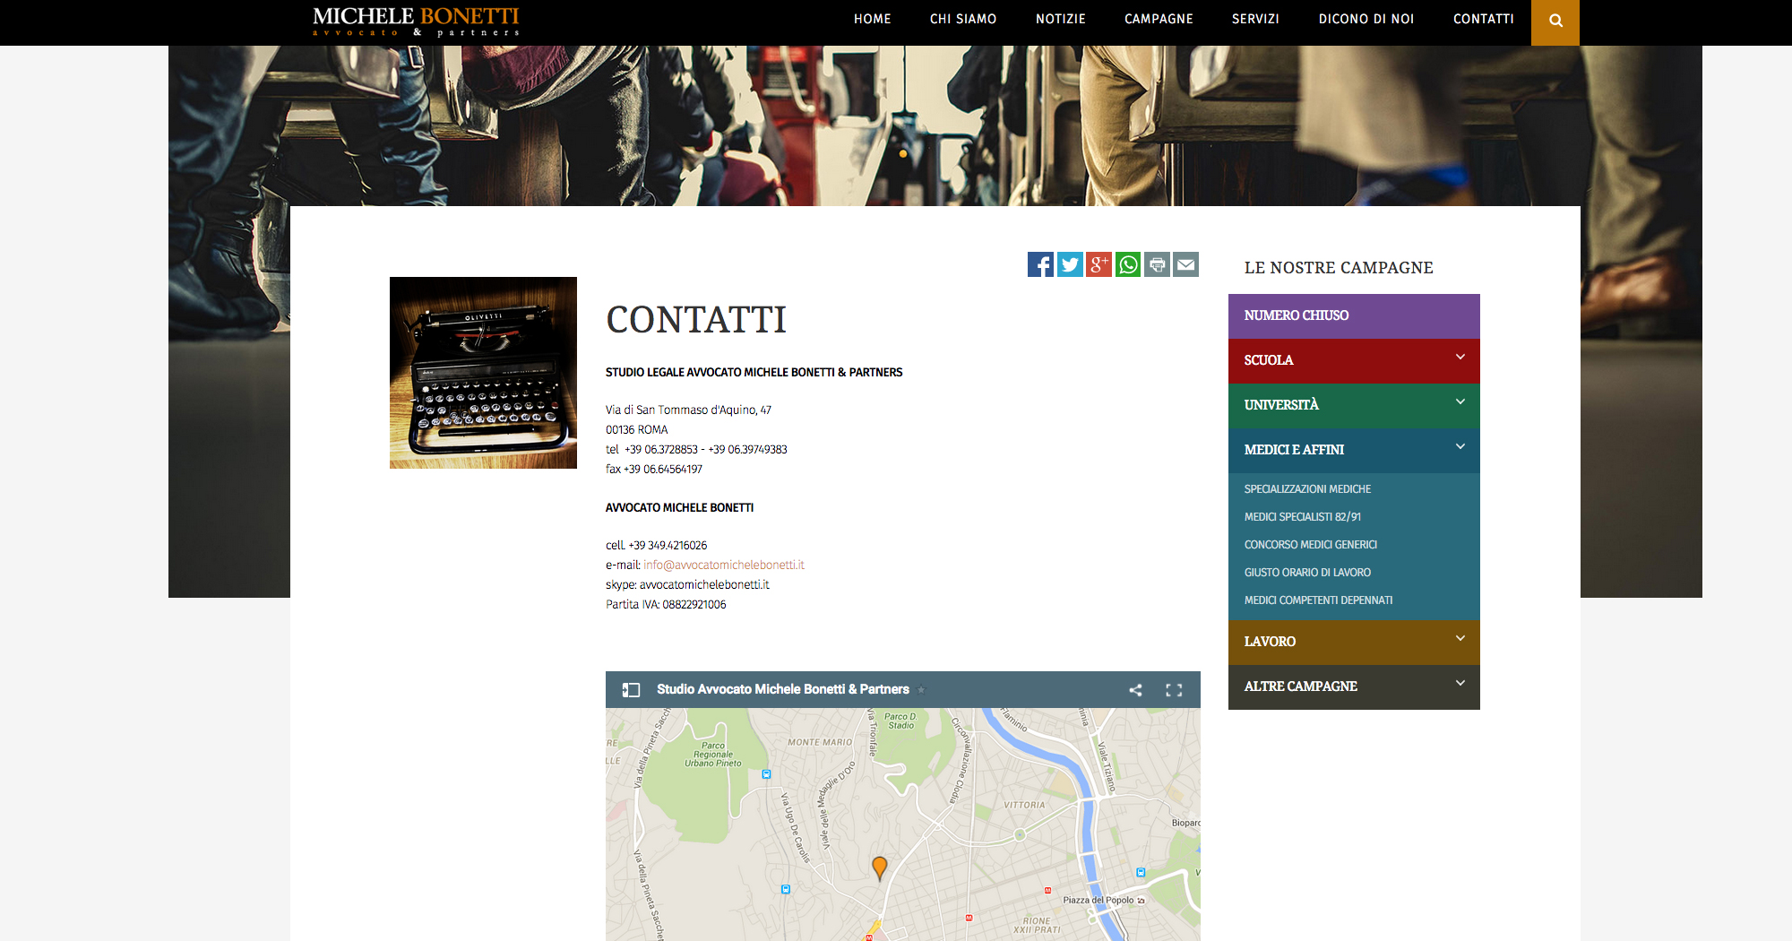Screen dimensions: 1792x941
Task: Click the orange map location pin
Action: (x=880, y=867)
